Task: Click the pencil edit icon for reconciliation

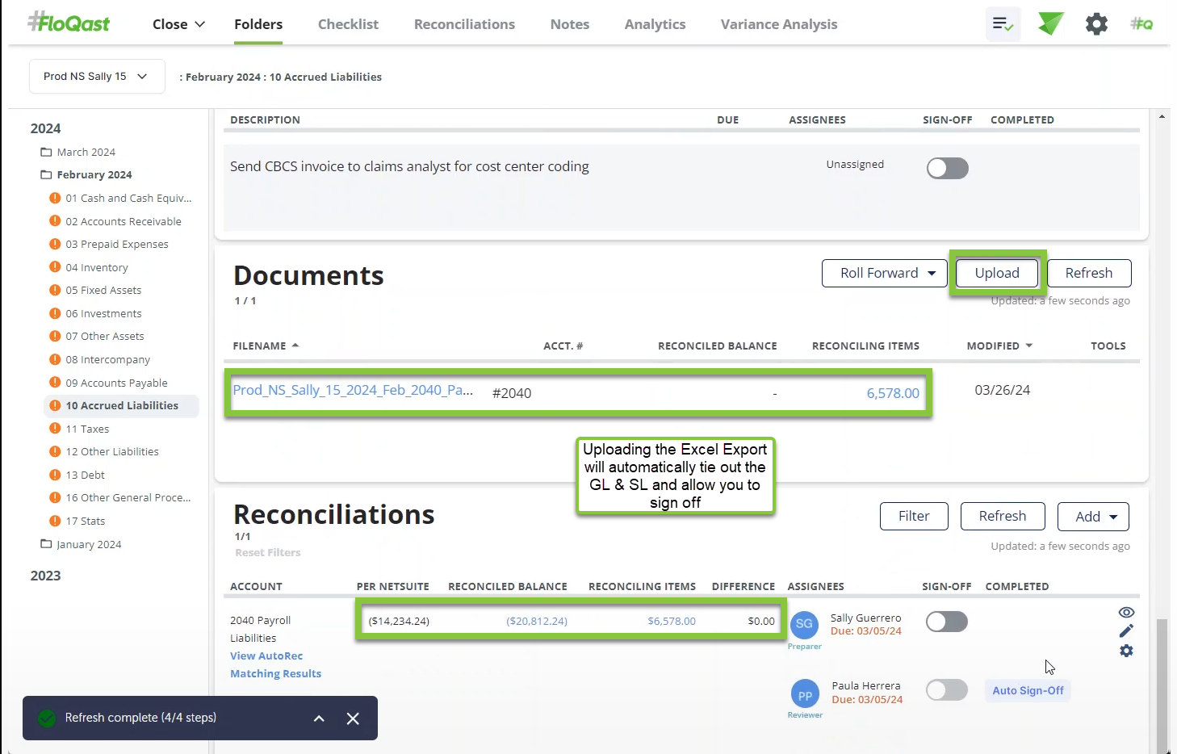Action: click(x=1126, y=631)
